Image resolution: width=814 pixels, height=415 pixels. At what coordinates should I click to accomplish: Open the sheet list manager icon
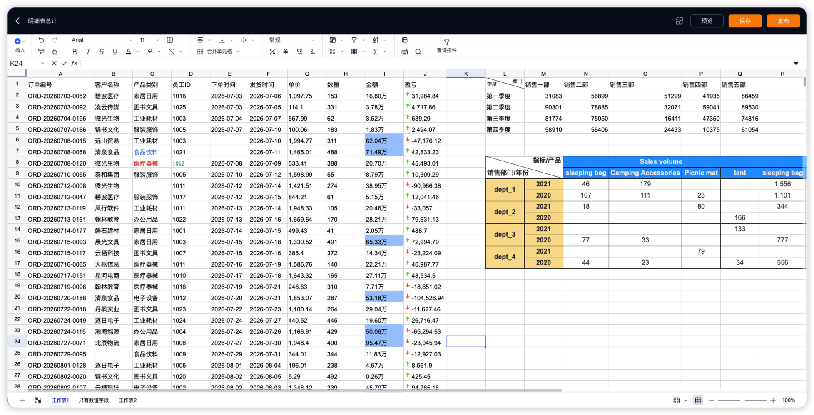pos(38,400)
